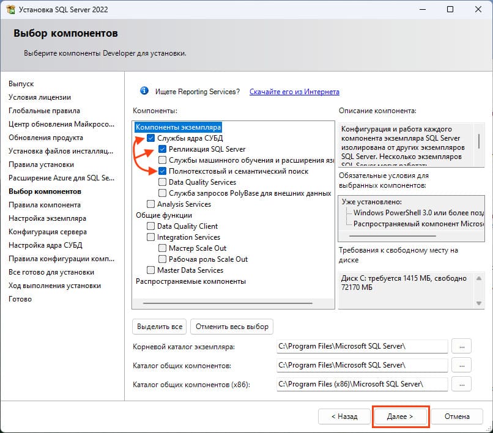The image size is (493, 433).
Task: Open the Настройка экземпляра step
Action: point(48,218)
